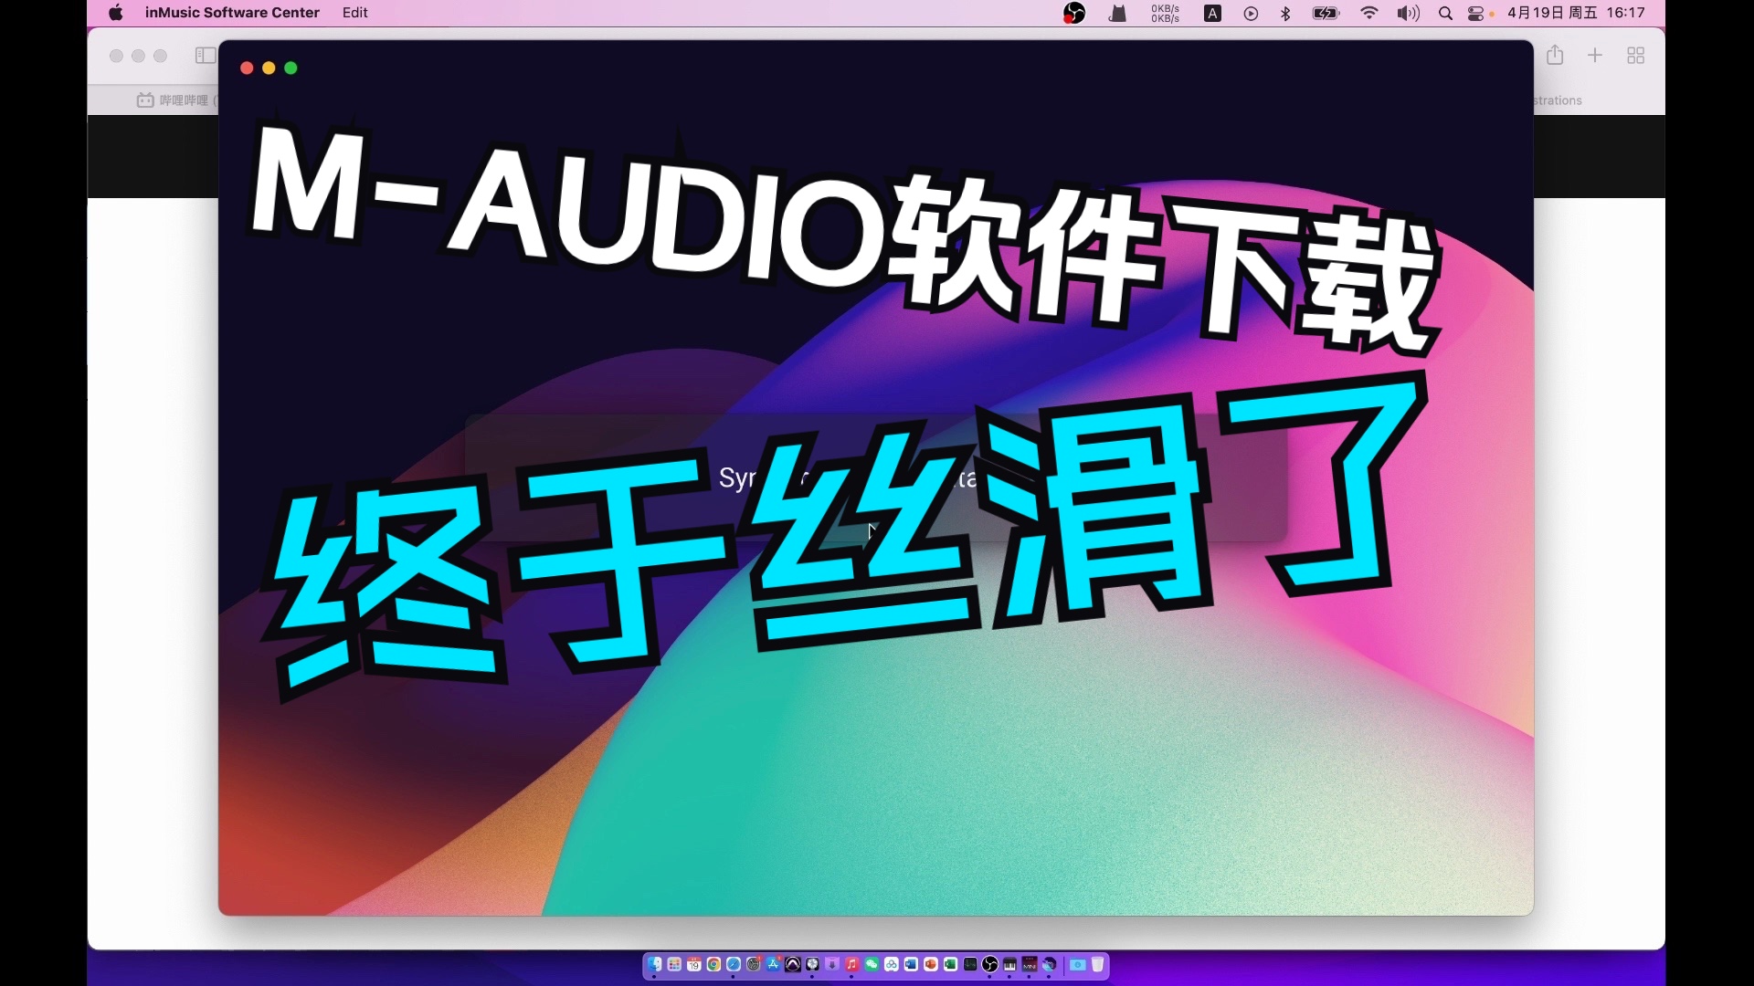Open Music app from the Dock
The width and height of the screenshot is (1754, 986).
point(852,964)
